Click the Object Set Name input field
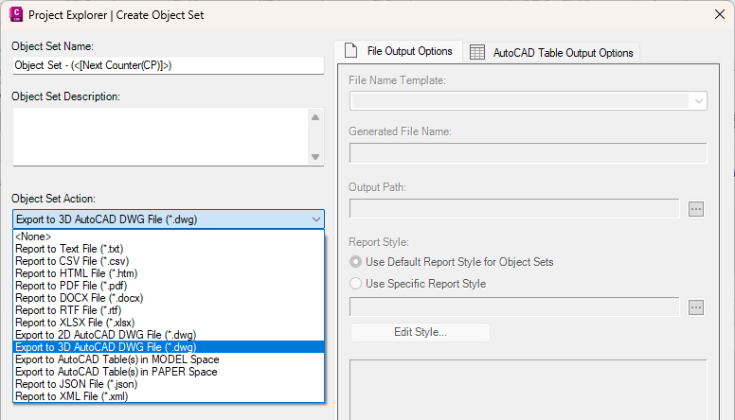 click(x=168, y=65)
